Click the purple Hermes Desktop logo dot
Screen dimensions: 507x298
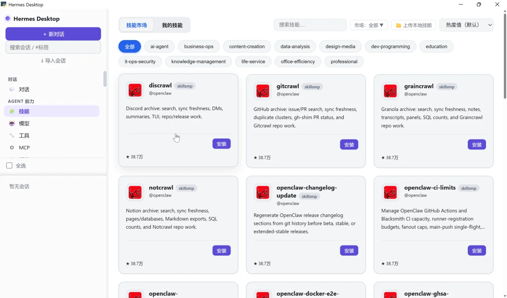click(7, 19)
